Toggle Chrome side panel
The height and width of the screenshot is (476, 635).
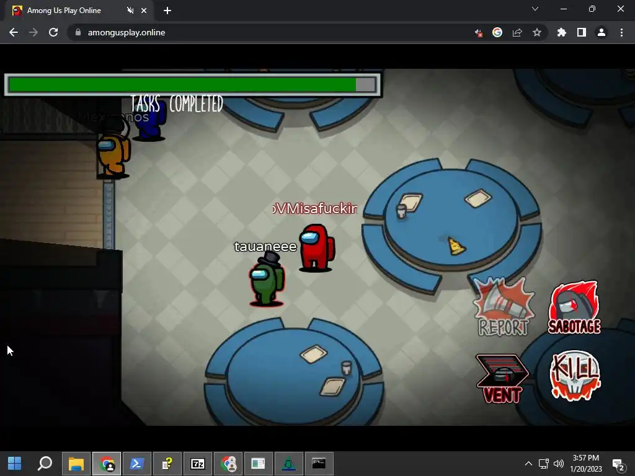(x=582, y=32)
